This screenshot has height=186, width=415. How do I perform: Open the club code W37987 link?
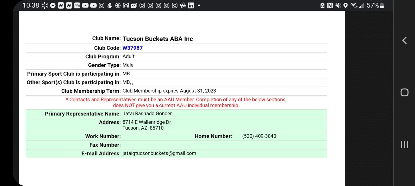(133, 48)
